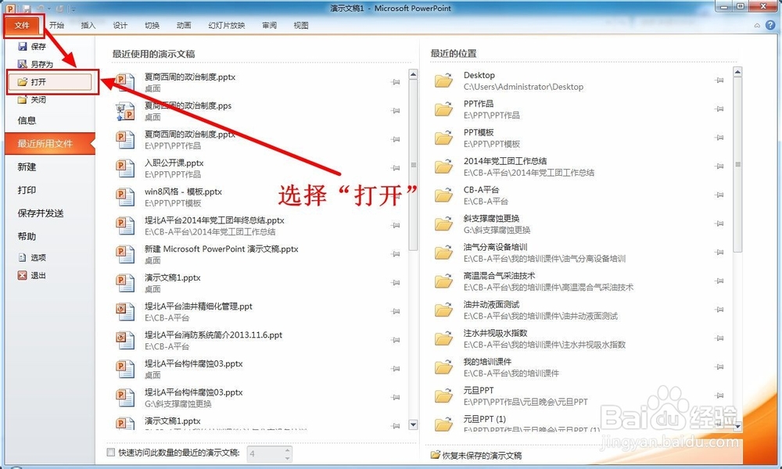Image resolution: width=782 pixels, height=469 pixels.
Task: Pin 埕北A平台2014年党工团年终总结.pptx
Action: [396, 225]
